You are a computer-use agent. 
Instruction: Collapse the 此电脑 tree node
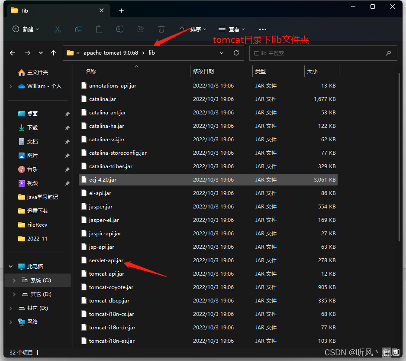click(x=11, y=267)
